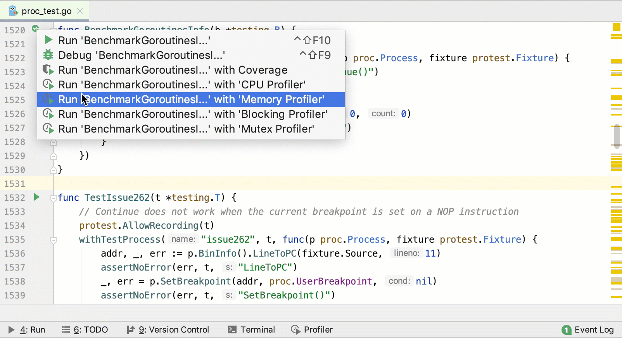Viewport: 622px width, 338px height.
Task: Open the Terminal tool window
Action: click(x=252, y=329)
